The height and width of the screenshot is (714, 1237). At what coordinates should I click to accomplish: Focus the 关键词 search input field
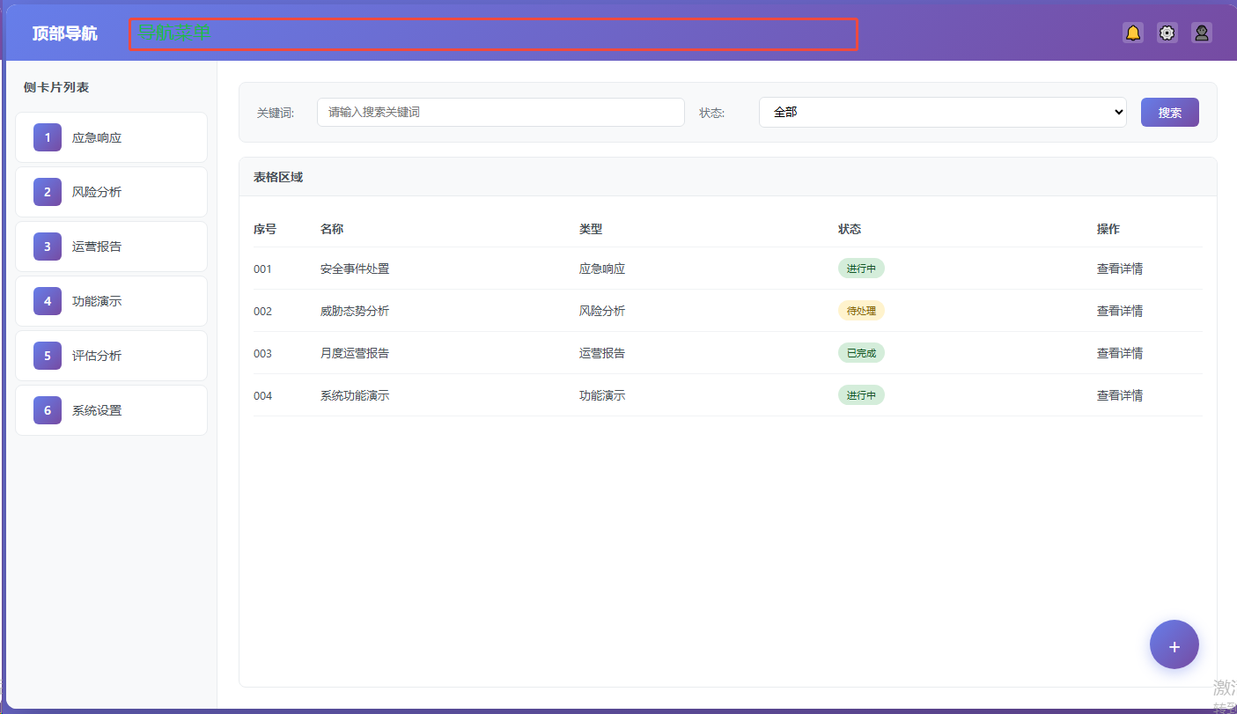[500, 113]
